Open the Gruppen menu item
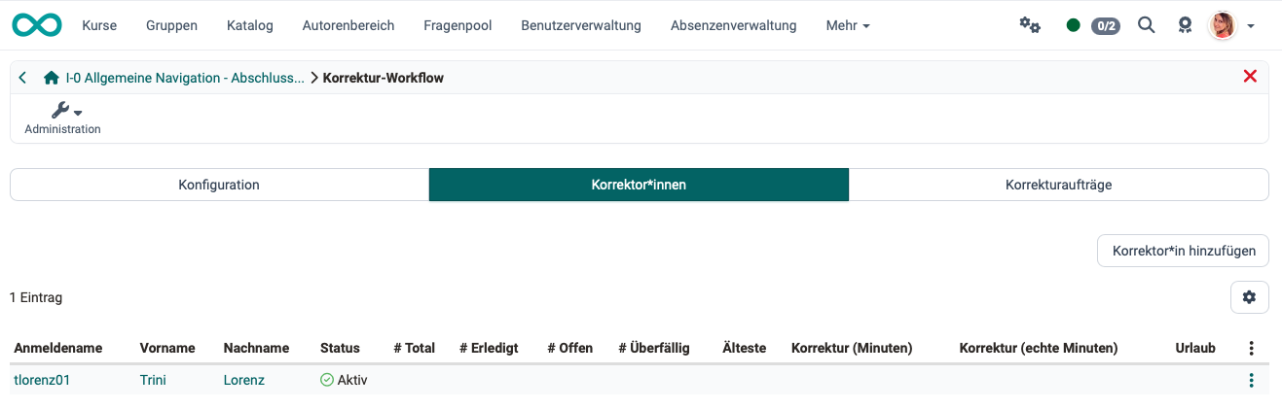 pyautogui.click(x=171, y=25)
